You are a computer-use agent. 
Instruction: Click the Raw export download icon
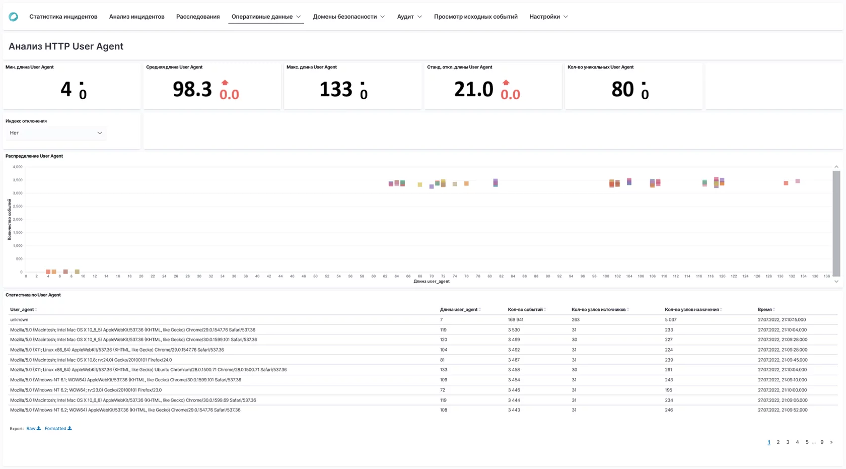coord(39,428)
